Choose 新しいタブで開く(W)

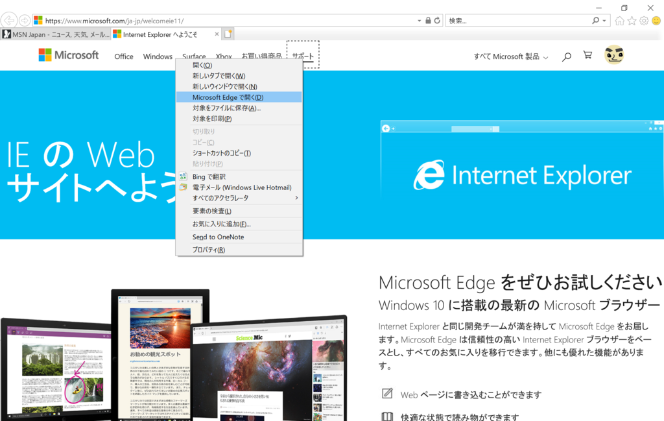(239, 76)
